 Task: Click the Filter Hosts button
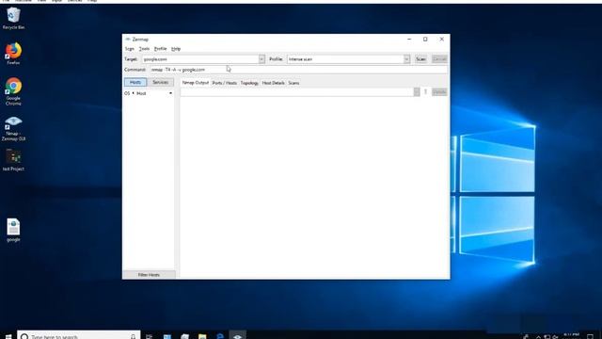click(149, 275)
